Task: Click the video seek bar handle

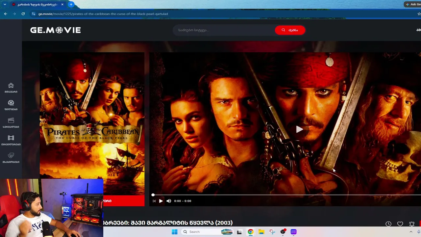Action: click(153, 195)
